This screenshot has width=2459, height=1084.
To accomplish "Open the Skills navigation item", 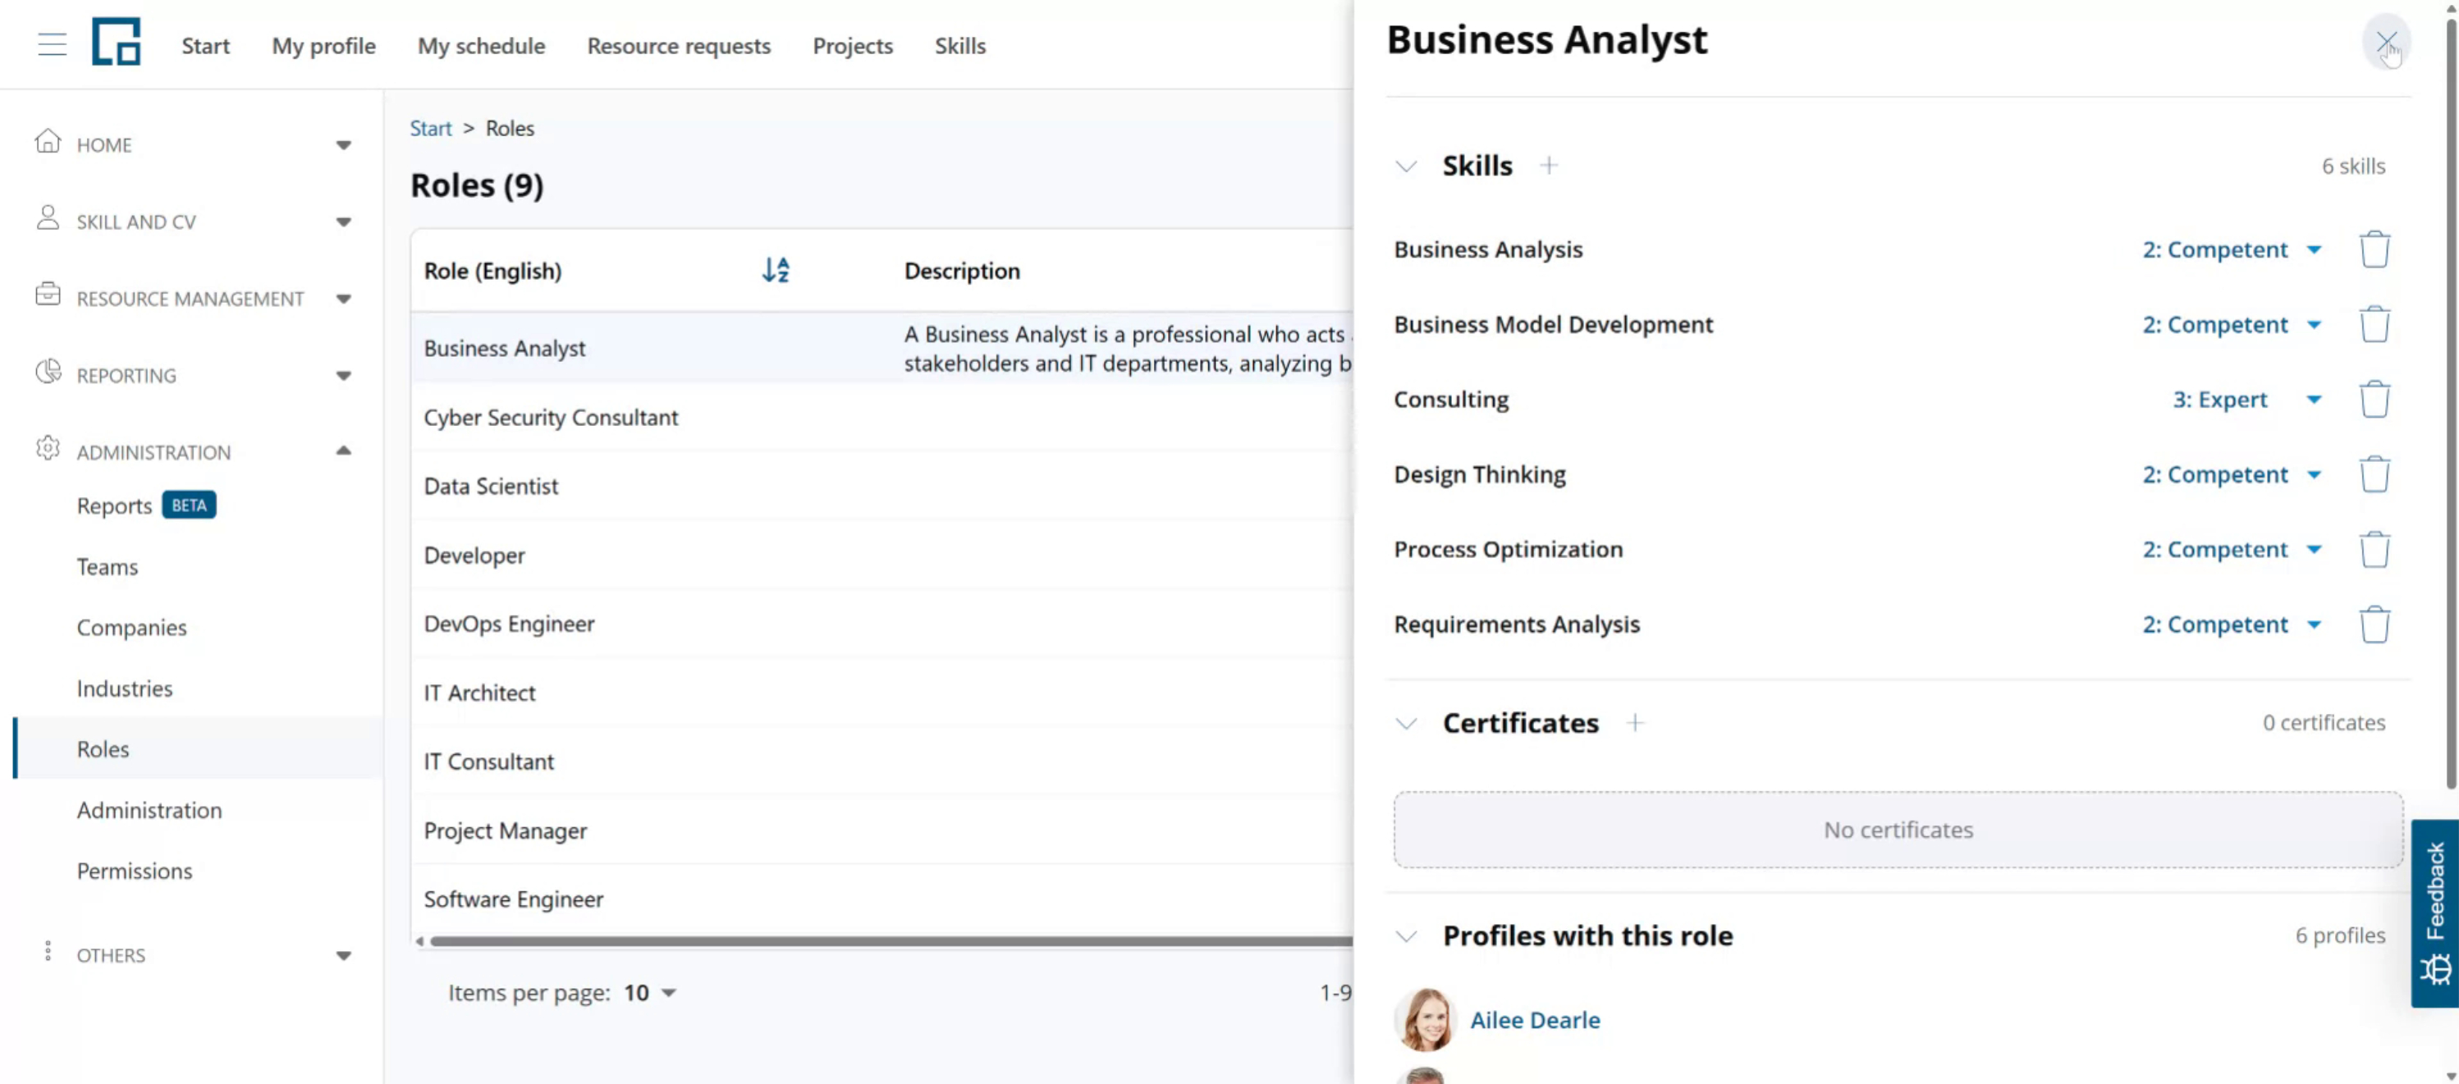I will click(959, 46).
